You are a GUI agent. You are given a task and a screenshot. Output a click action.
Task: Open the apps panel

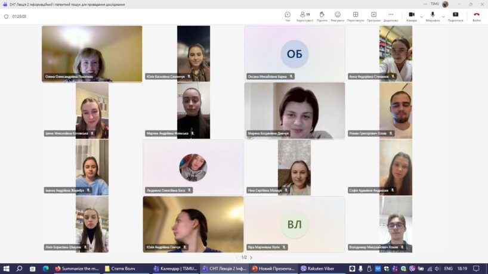pyautogui.click(x=373, y=16)
